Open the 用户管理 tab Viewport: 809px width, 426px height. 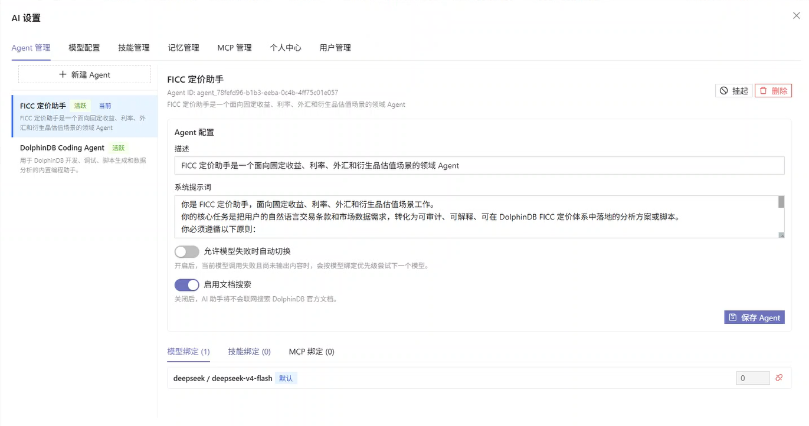[x=335, y=48]
